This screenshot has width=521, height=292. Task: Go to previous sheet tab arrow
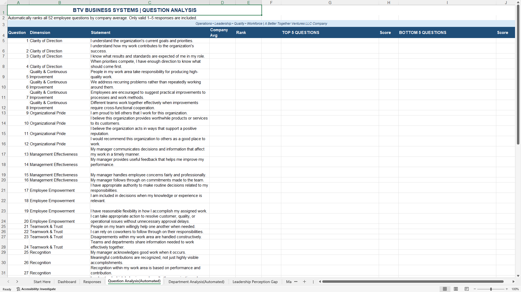(x=8, y=282)
